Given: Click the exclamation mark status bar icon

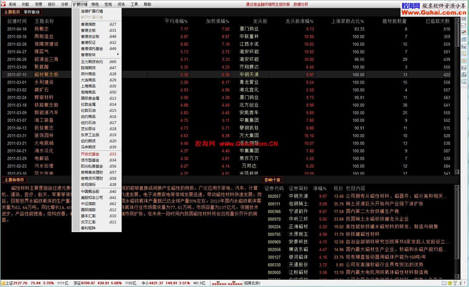Looking at the screenshot, I should [465, 283].
